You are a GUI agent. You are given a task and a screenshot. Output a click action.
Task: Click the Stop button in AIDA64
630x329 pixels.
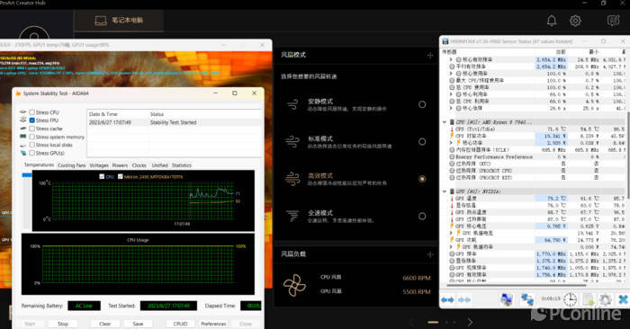63,324
